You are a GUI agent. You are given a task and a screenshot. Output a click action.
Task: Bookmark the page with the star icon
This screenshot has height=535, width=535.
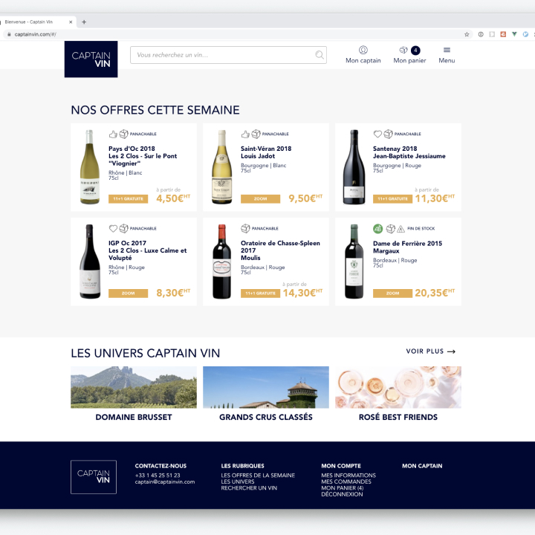pyautogui.click(x=467, y=34)
